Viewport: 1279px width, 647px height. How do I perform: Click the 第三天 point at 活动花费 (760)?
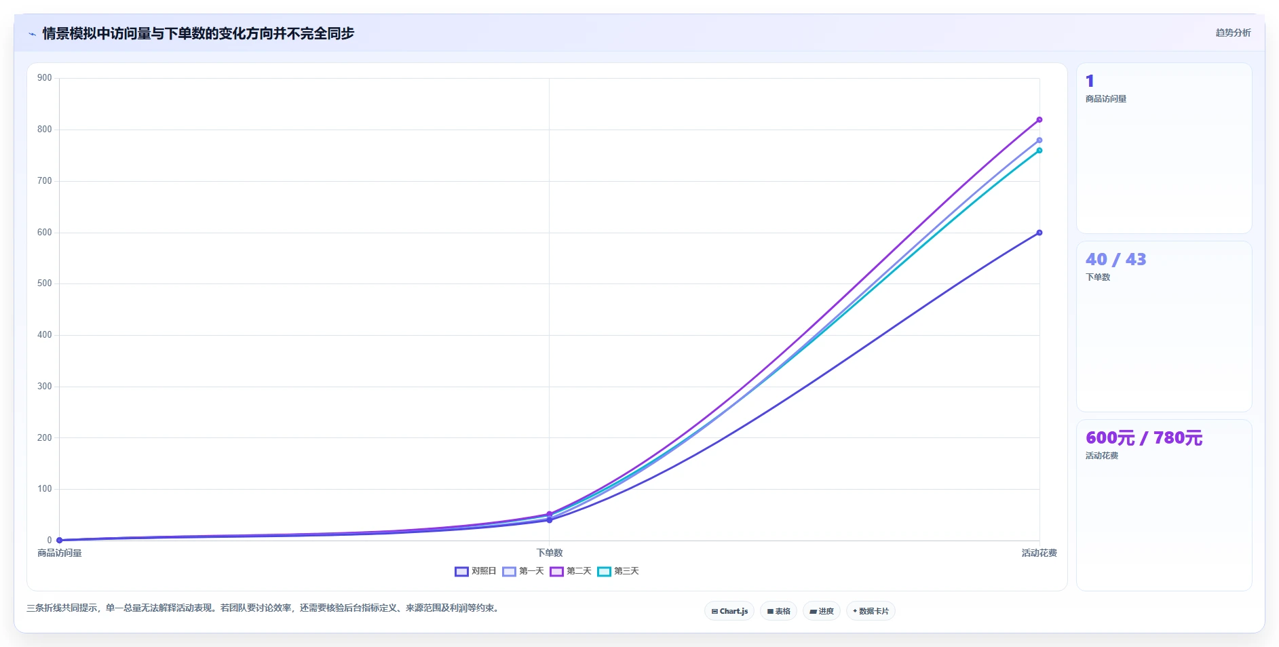click(1039, 151)
